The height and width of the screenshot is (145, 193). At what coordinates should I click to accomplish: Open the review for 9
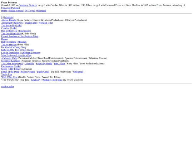[x=2, y=18]
